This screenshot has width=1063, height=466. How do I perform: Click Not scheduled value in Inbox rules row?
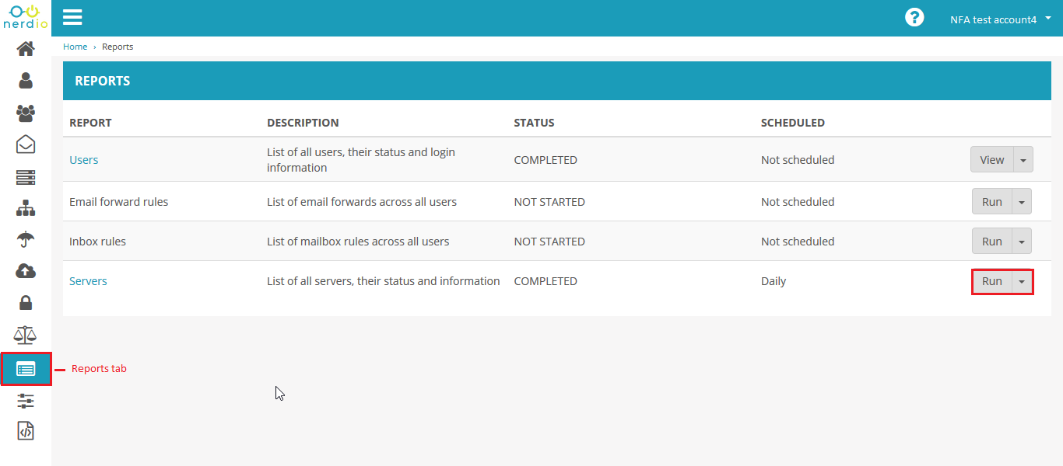click(798, 242)
